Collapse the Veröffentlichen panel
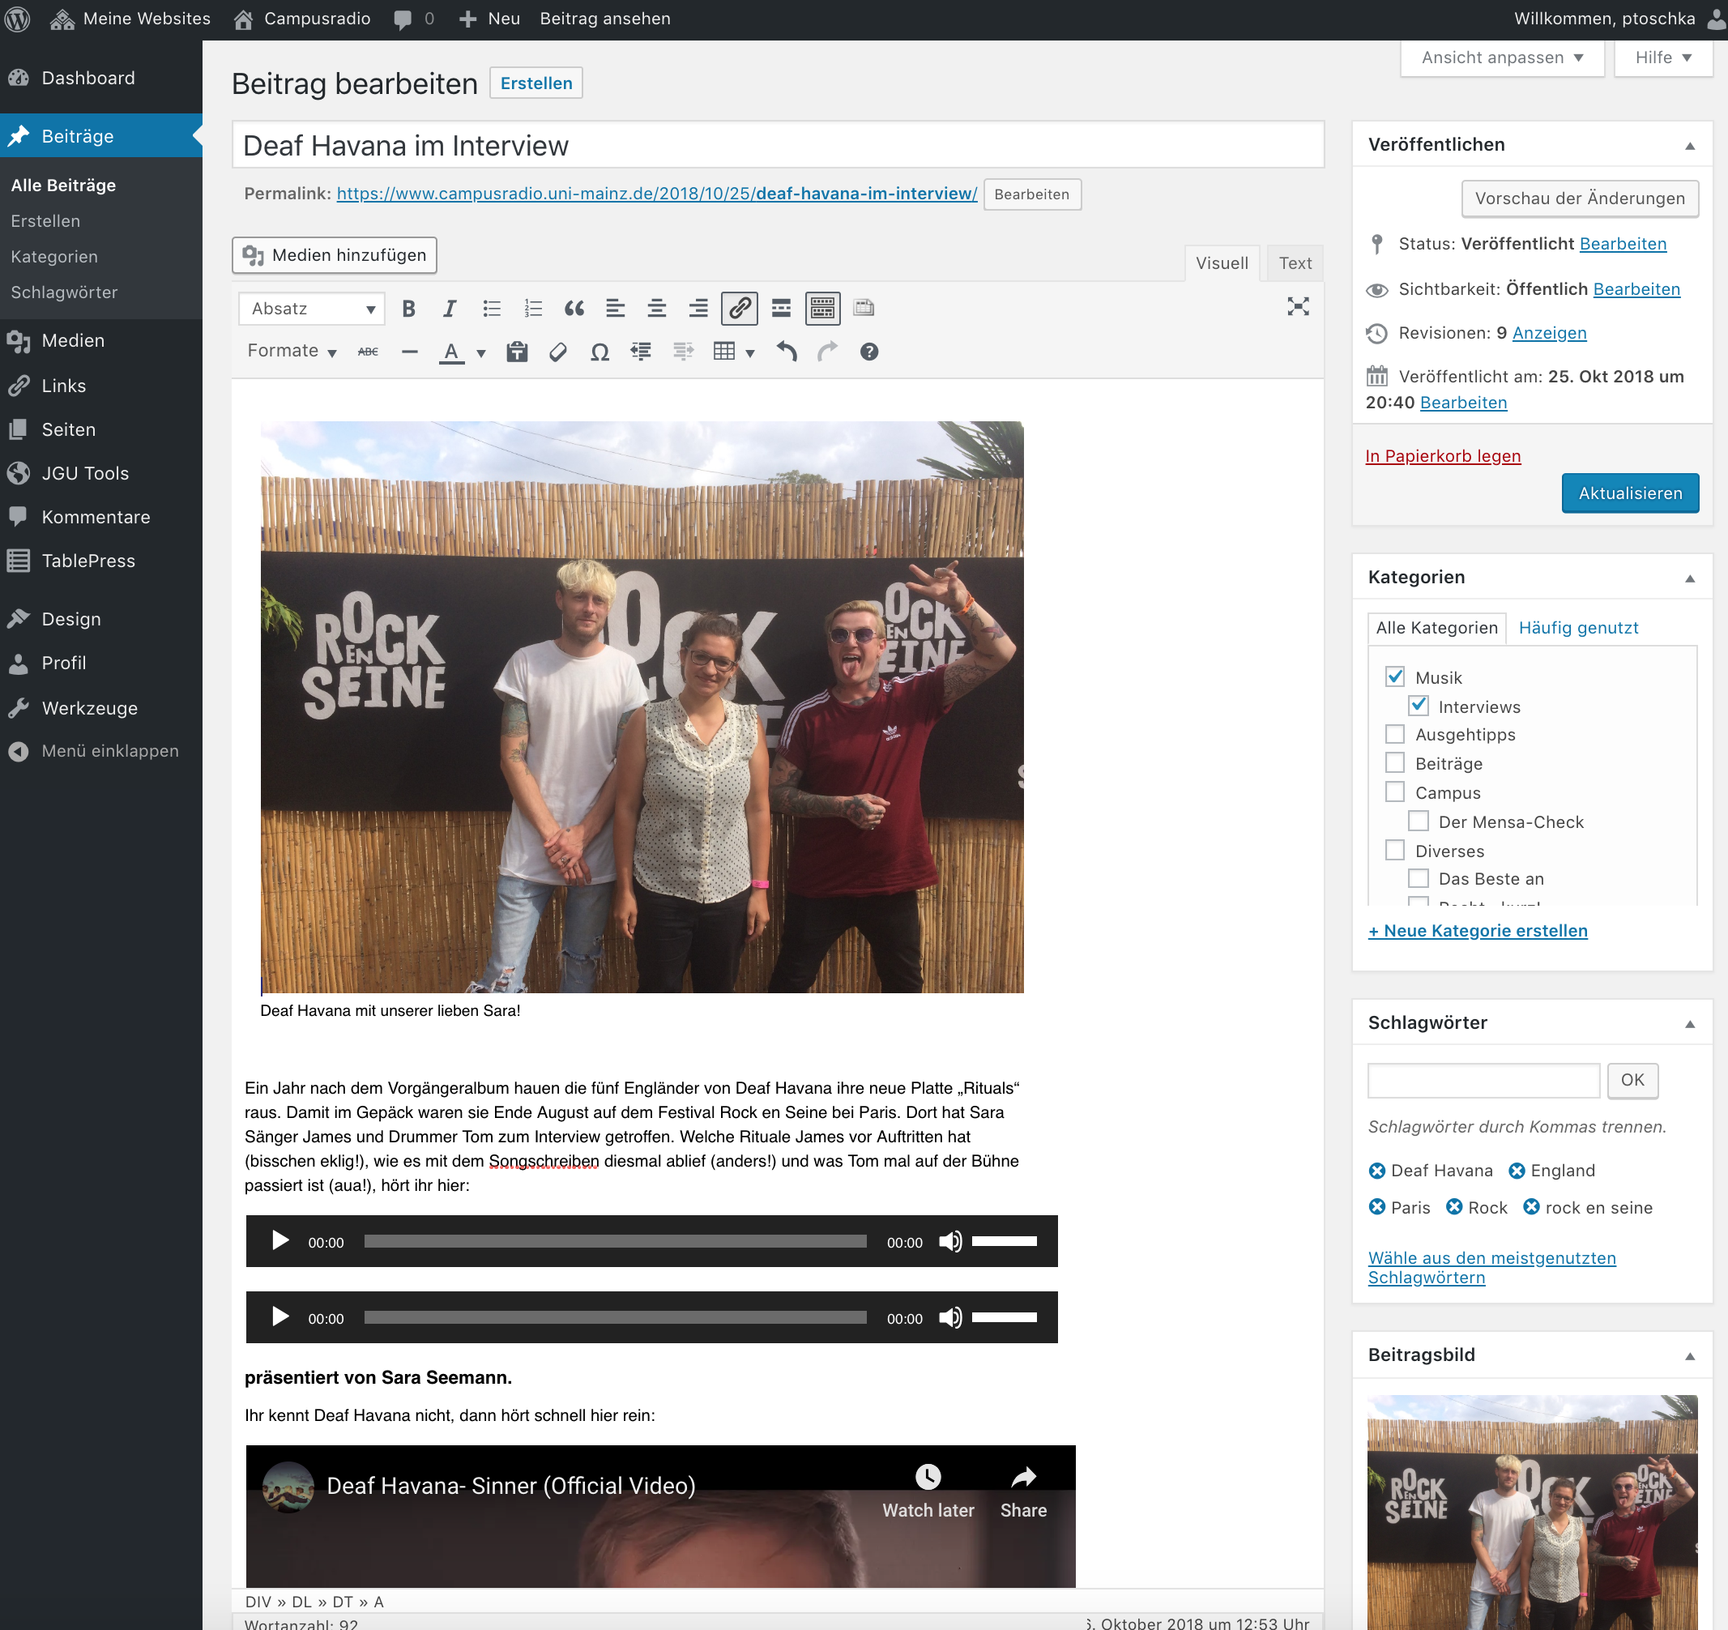Image resolution: width=1728 pixels, height=1630 pixels. coord(1690,146)
